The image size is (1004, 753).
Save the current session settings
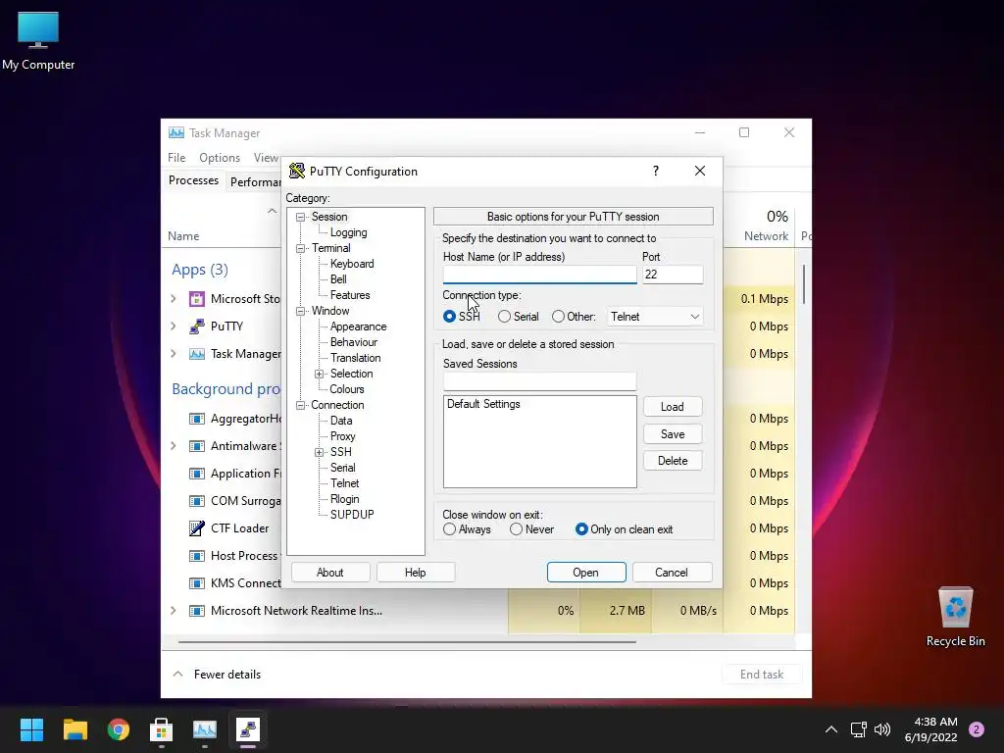(x=673, y=434)
